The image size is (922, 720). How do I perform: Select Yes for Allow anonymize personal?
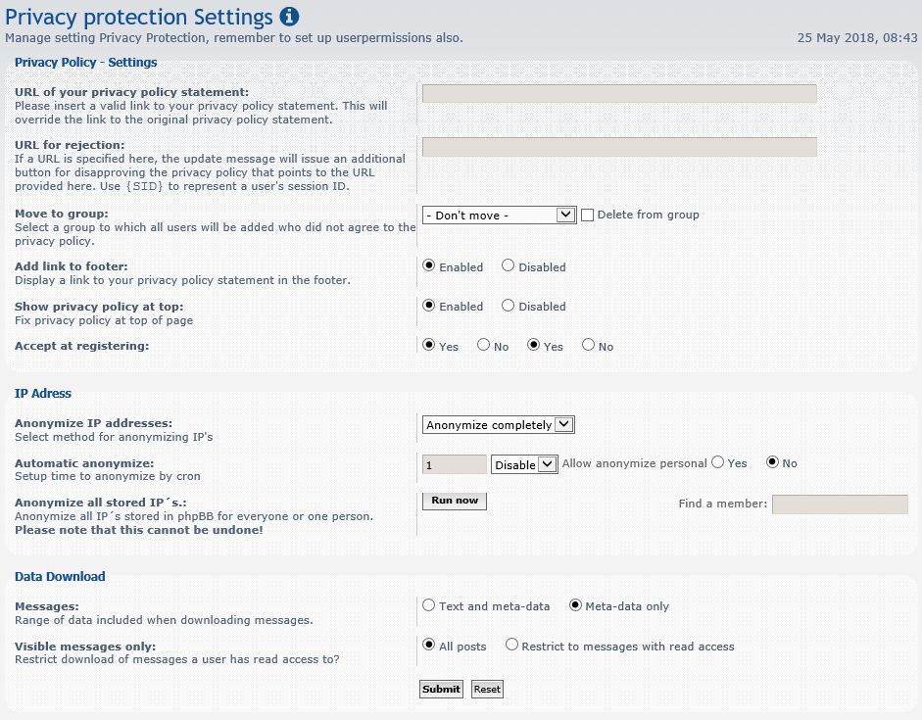tap(717, 462)
